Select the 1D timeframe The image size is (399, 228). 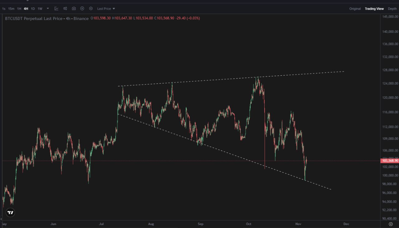pyautogui.click(x=33, y=9)
